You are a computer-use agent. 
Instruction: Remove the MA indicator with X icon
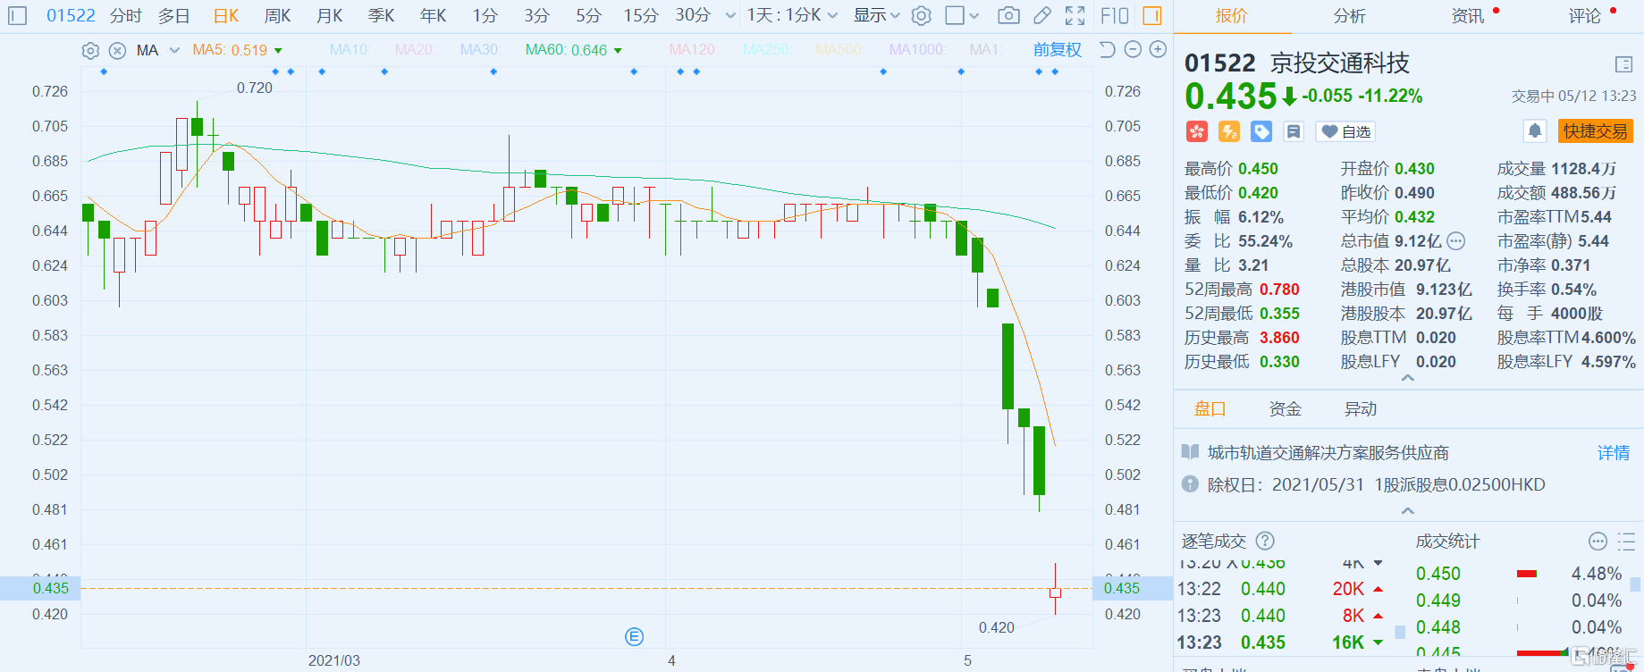pyautogui.click(x=117, y=50)
